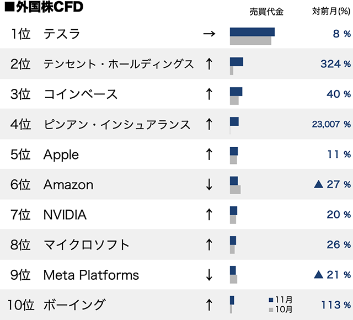Click the ▲ 27 % Amazon change
The image size is (353, 320).
[x=332, y=184]
